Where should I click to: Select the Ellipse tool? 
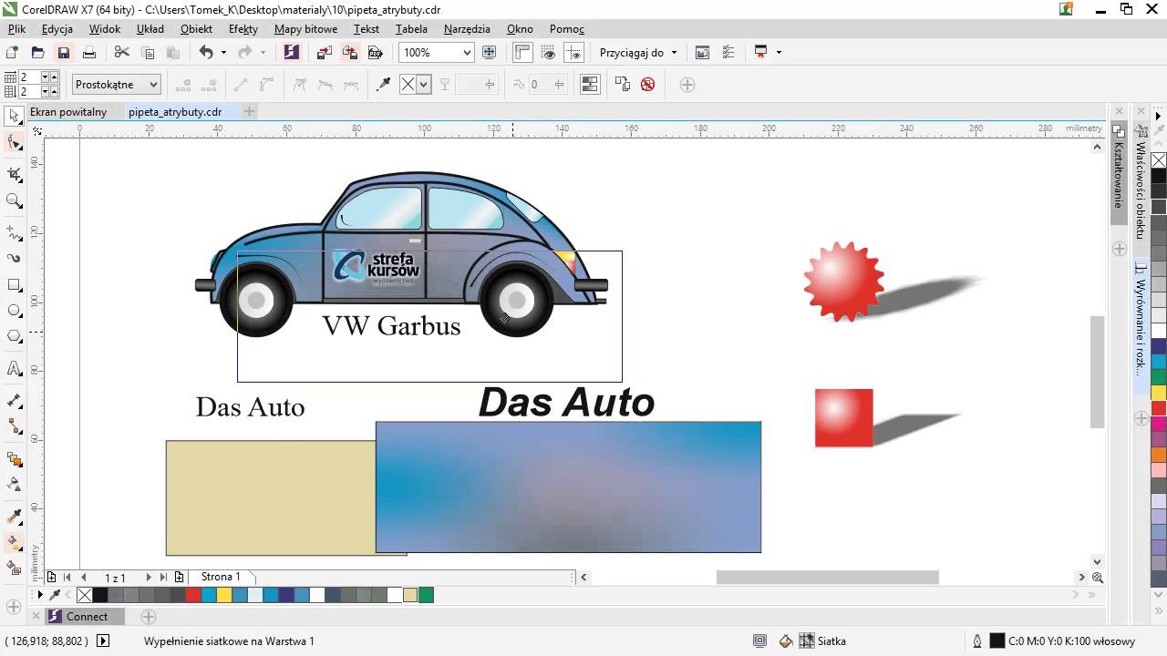pyautogui.click(x=15, y=311)
